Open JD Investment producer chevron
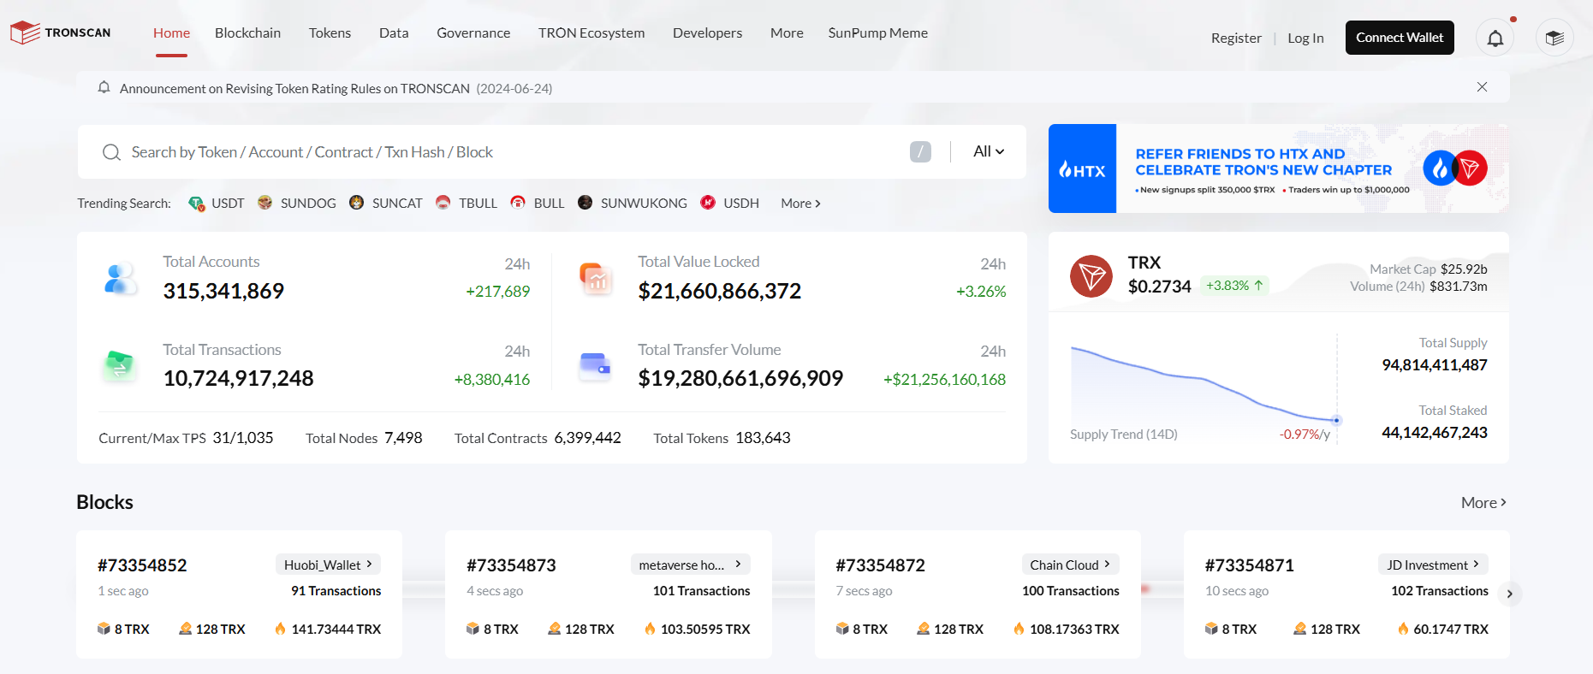 point(1476,565)
